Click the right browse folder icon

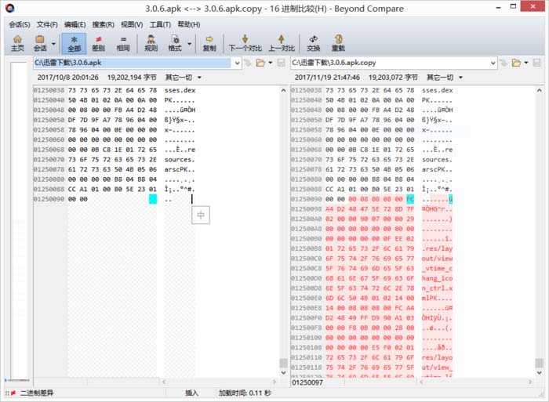pyautogui.click(x=516, y=63)
